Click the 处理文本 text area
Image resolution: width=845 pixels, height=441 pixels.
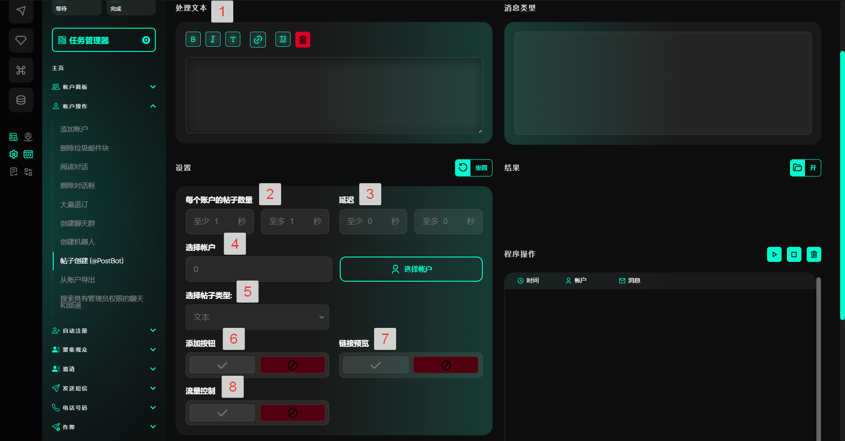334,95
